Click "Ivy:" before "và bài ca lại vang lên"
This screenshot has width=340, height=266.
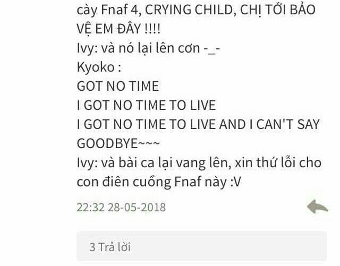(x=87, y=163)
